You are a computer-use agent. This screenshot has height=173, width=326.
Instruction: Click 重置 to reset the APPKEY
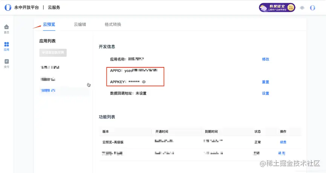(265, 82)
